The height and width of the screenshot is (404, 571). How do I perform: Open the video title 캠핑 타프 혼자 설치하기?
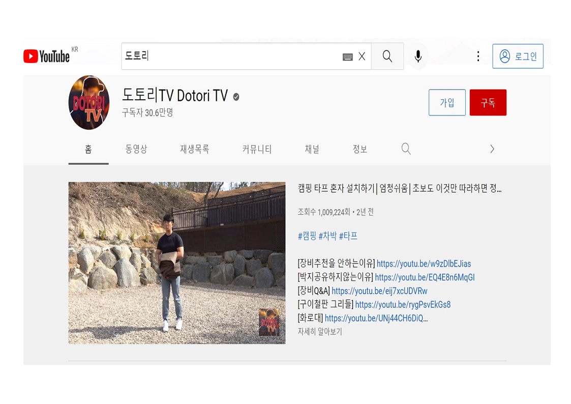[400, 188]
